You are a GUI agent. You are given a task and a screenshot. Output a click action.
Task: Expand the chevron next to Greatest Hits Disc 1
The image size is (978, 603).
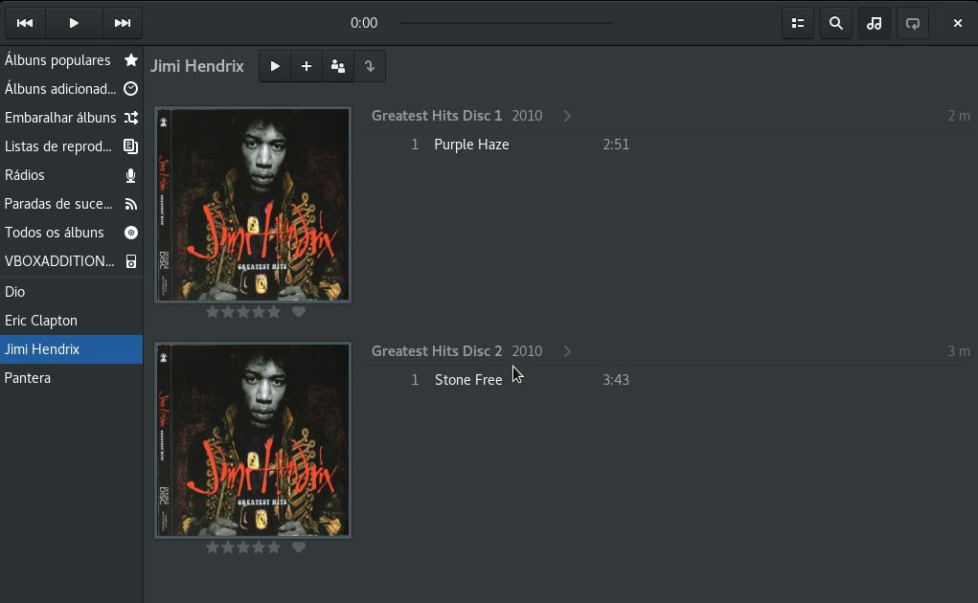[x=567, y=116]
